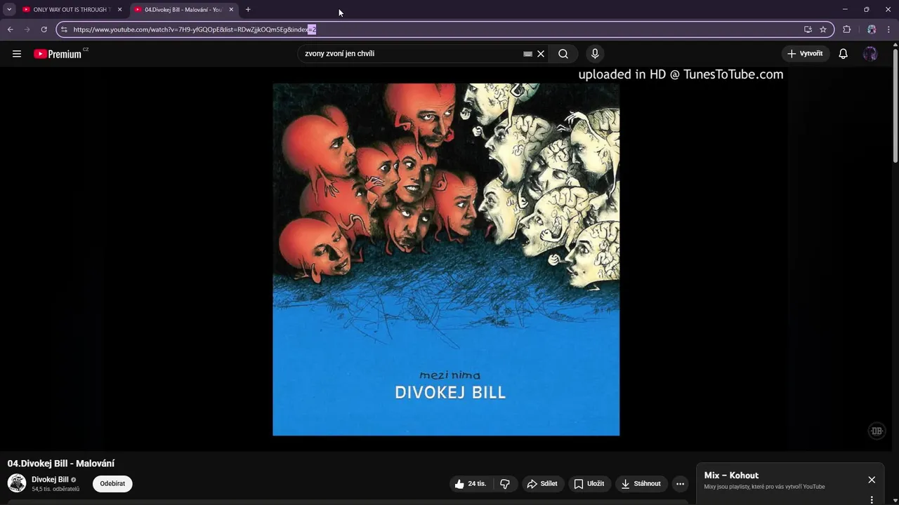Open a new browser tab

248,10
